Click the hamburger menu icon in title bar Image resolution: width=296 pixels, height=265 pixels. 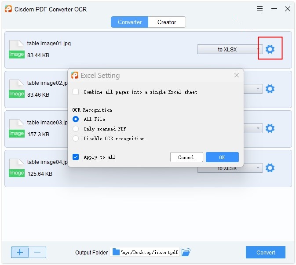click(x=259, y=9)
